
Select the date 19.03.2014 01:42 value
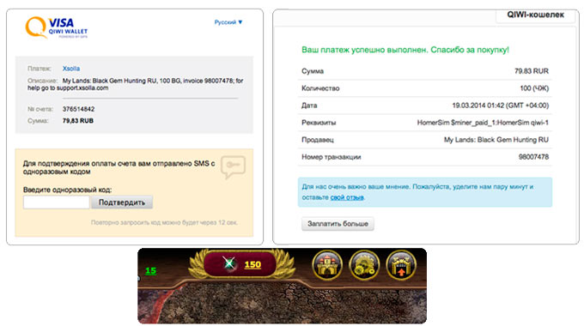[x=500, y=106]
